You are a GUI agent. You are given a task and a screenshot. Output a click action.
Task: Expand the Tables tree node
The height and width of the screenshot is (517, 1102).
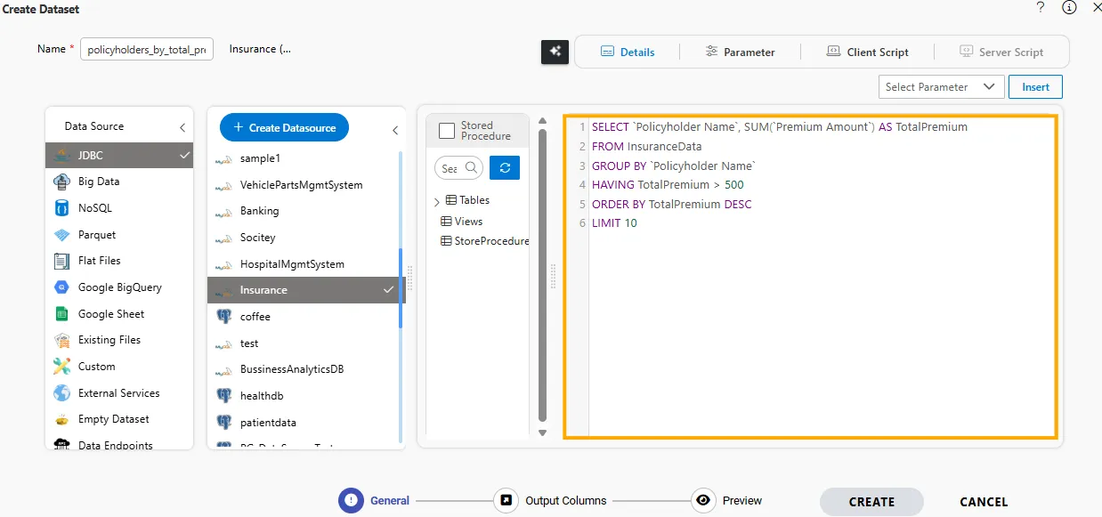click(x=437, y=201)
